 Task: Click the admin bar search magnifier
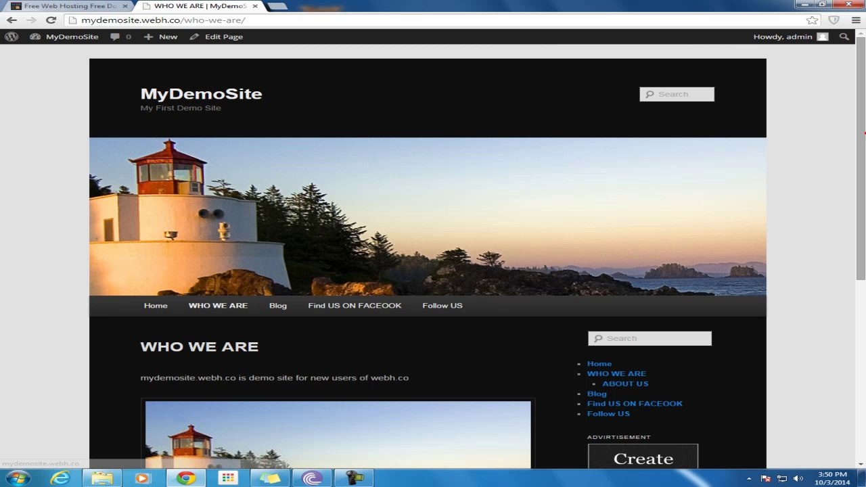(844, 37)
